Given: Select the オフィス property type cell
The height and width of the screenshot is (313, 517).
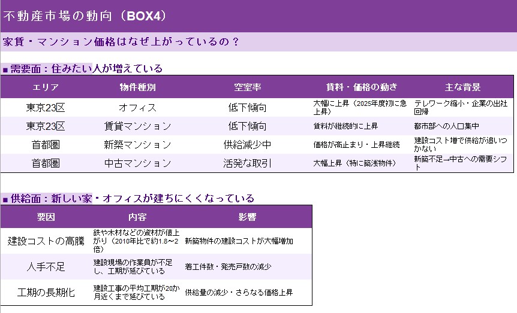Looking at the screenshot, I should pos(137,108).
